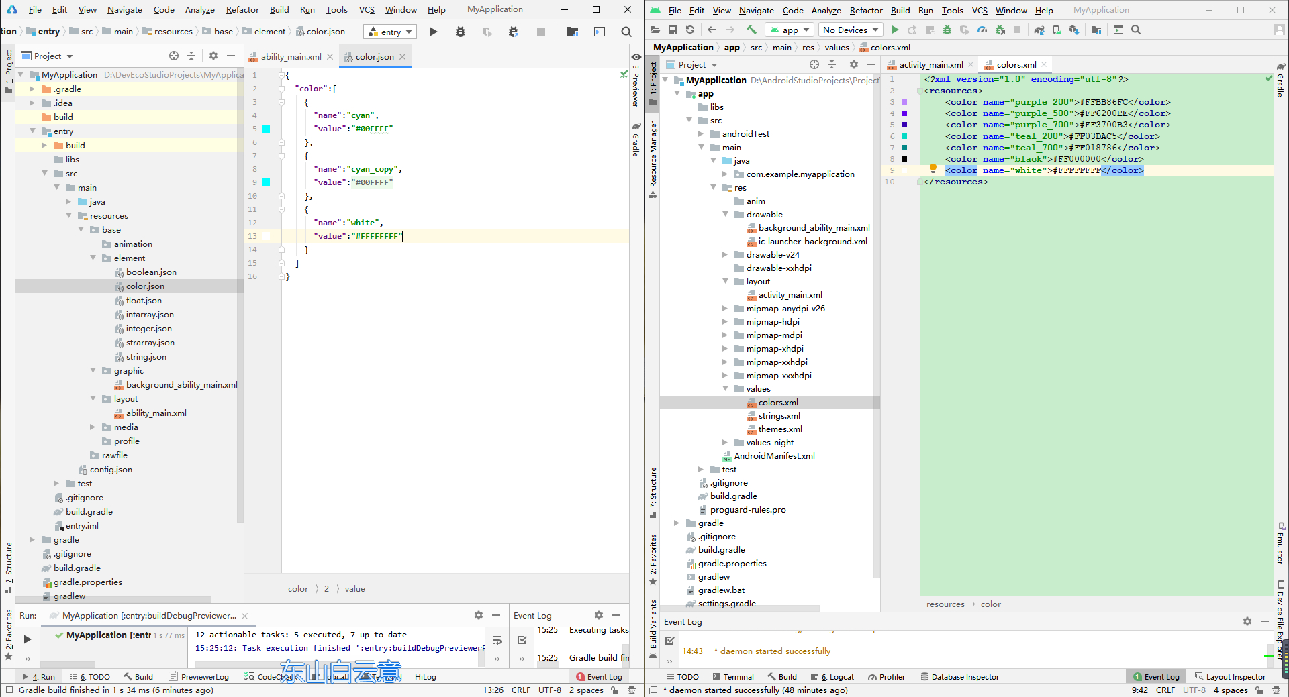The image size is (1289, 697).
Task: Click Search Everywhere magnifier in DevEco Studio
Action: pyautogui.click(x=626, y=32)
